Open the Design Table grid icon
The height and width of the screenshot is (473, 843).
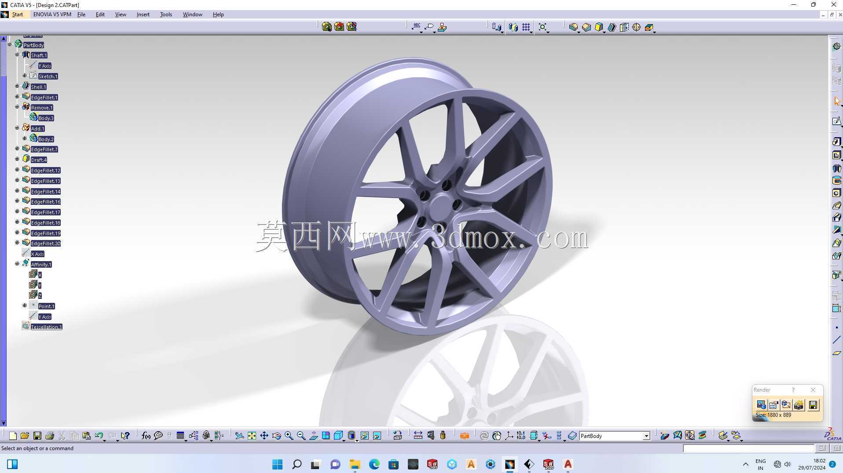(180, 436)
